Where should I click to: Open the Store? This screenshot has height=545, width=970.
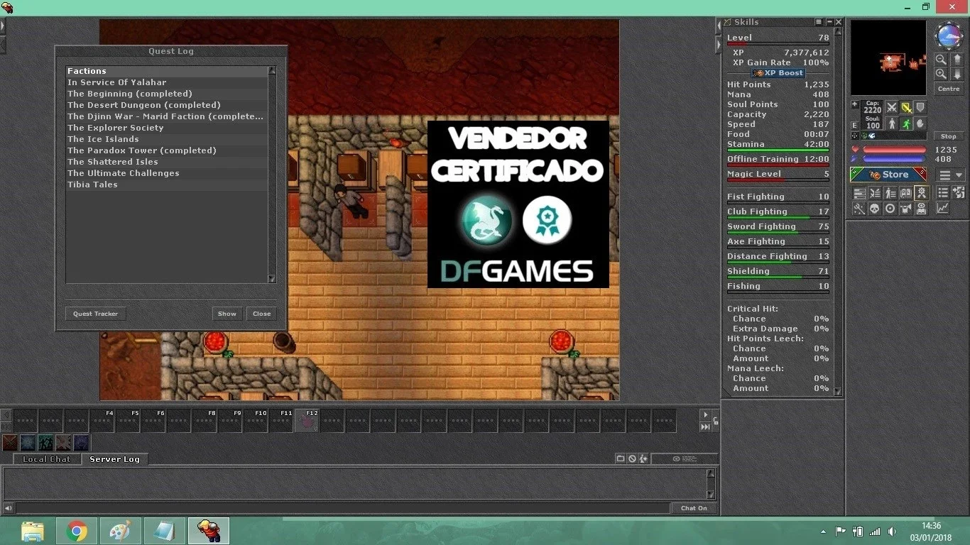pyautogui.click(x=888, y=175)
